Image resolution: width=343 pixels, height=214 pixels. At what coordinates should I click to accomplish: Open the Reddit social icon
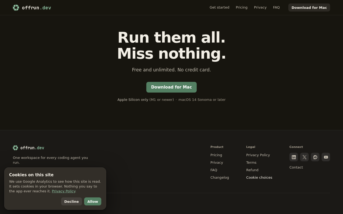pos(315,157)
